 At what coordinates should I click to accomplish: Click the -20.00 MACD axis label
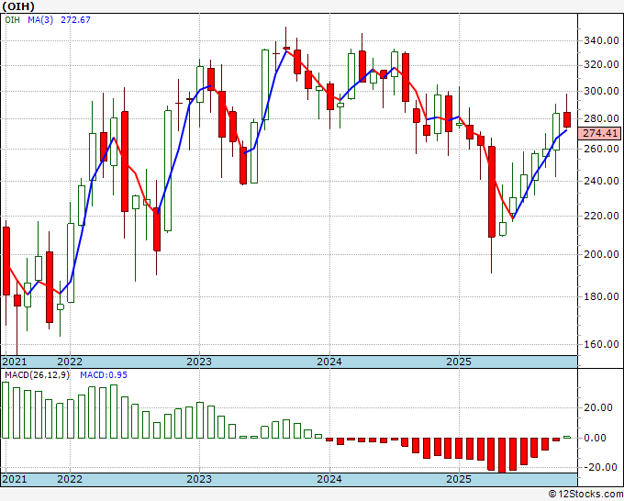point(601,468)
